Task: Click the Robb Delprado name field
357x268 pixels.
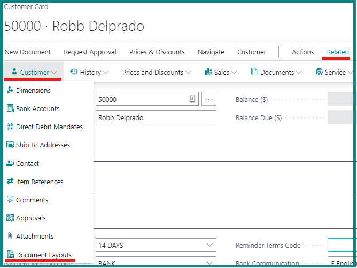Action: coord(156,117)
